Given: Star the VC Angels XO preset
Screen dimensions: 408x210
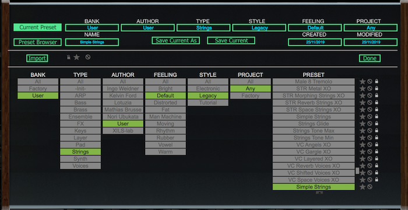Looking at the screenshot, I should click(363, 145).
